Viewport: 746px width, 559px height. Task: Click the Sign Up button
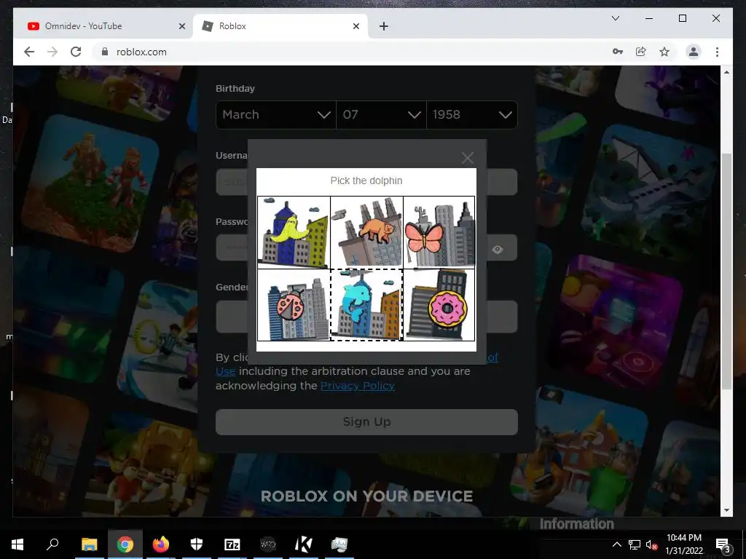coord(366,421)
